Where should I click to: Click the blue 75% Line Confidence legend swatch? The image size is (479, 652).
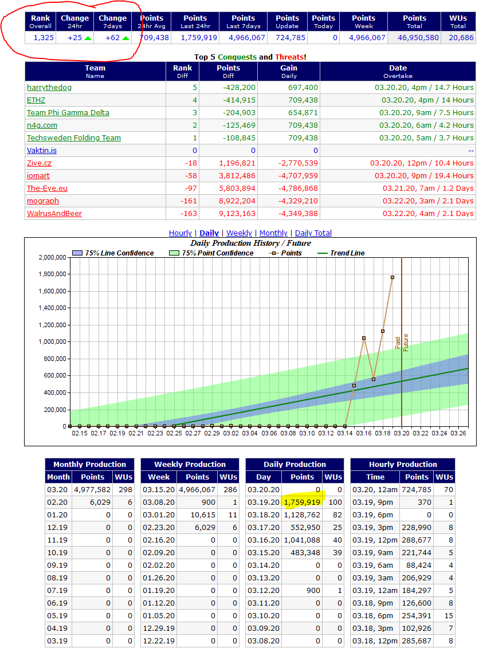[x=77, y=253]
